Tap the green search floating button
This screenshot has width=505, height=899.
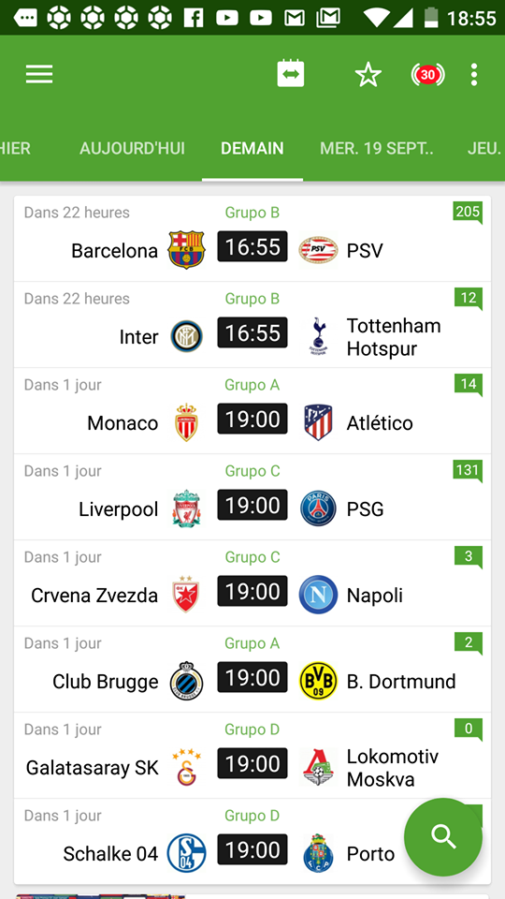coord(443,837)
